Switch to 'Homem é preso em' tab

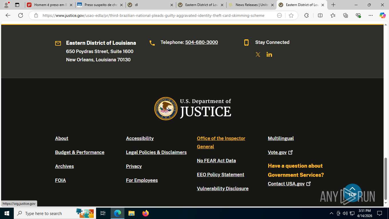[50, 5]
